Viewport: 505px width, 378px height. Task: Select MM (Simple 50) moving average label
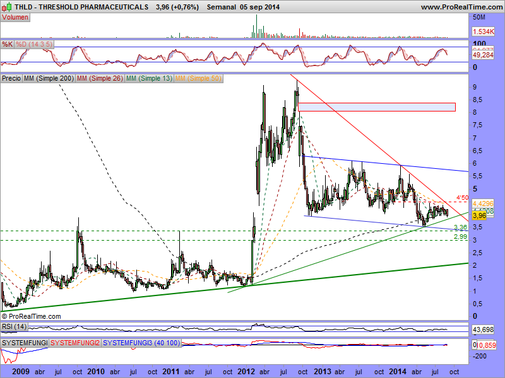[198, 78]
